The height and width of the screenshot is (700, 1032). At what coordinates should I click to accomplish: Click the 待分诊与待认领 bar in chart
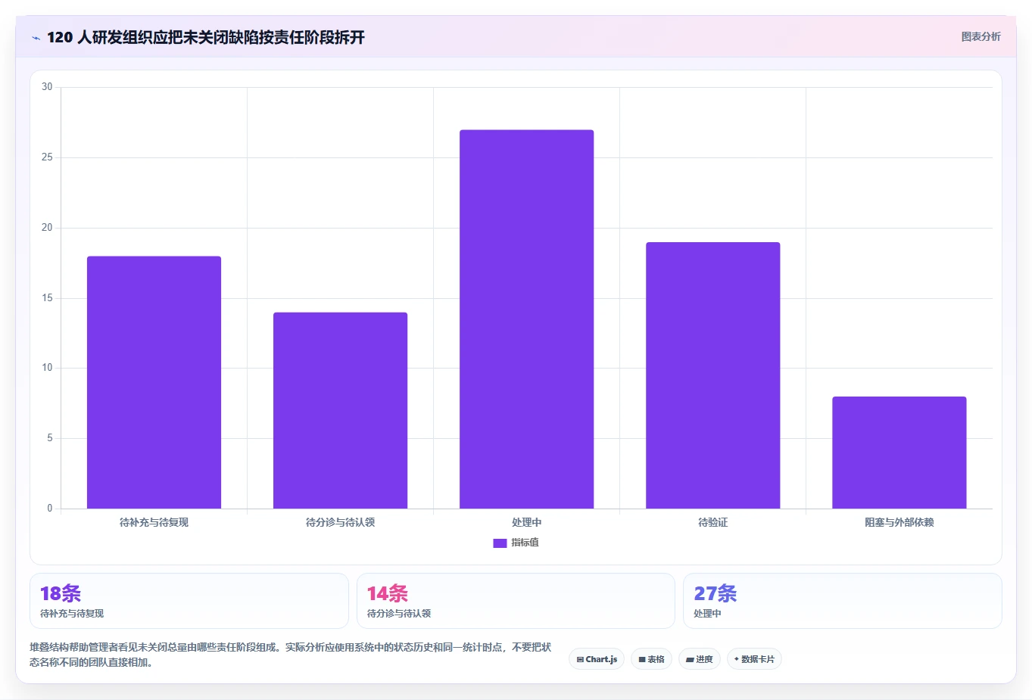pos(340,410)
